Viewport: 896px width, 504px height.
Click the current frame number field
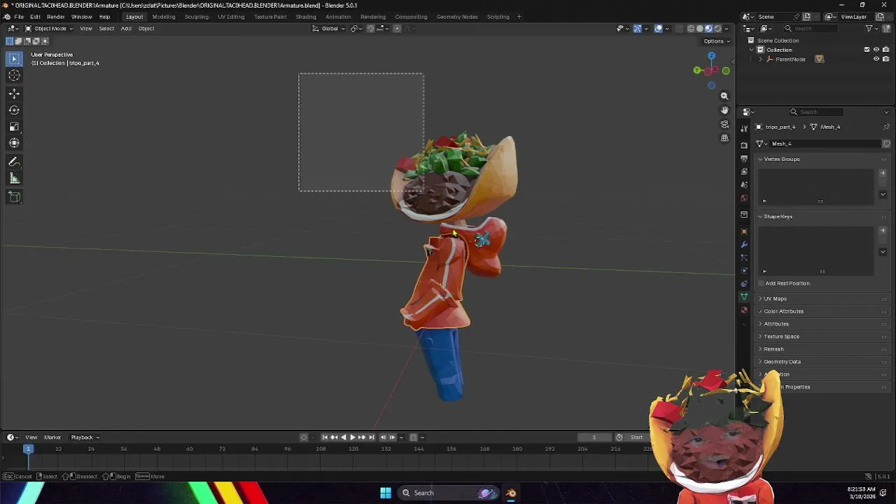click(x=594, y=437)
